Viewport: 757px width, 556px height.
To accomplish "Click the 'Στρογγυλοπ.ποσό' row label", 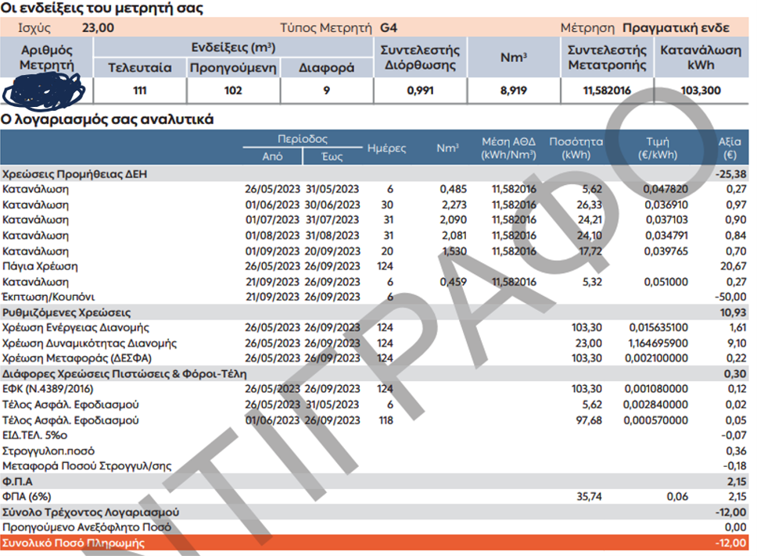I will click(48, 451).
